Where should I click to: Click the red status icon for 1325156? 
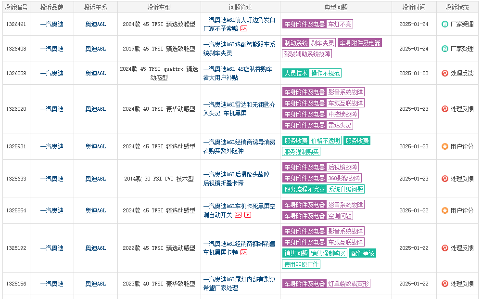(445, 284)
